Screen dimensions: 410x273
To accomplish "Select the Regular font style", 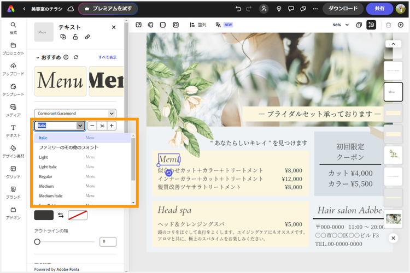I will coord(83,176).
